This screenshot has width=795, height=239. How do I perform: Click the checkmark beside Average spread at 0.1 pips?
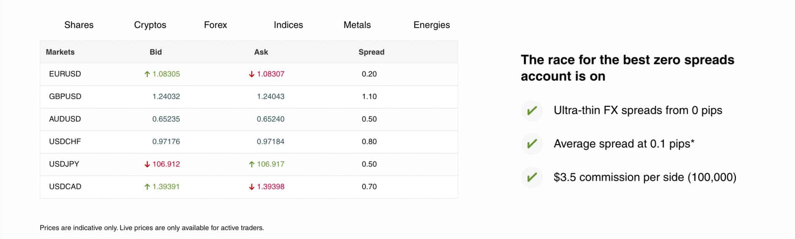(531, 144)
